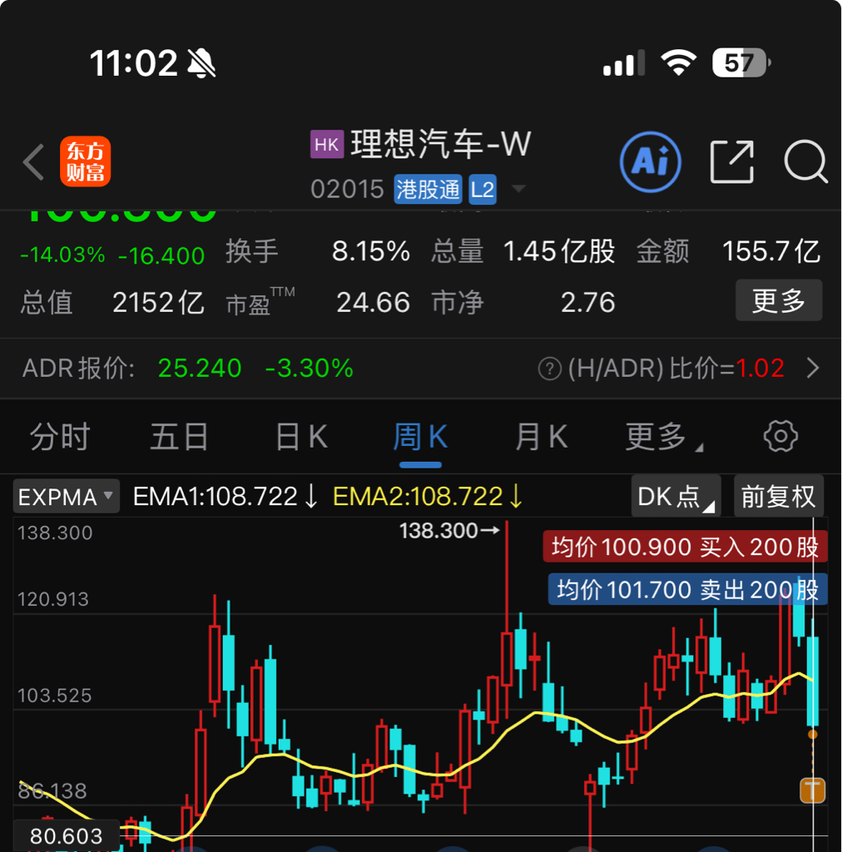Tap the 理想汽车-W stock title
The image size is (842, 852).
(441, 144)
